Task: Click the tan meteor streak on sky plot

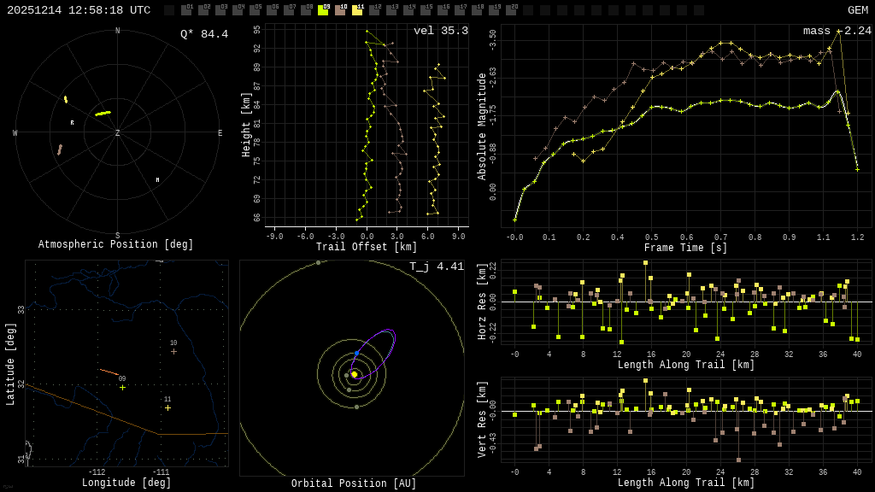Action: click(x=60, y=149)
